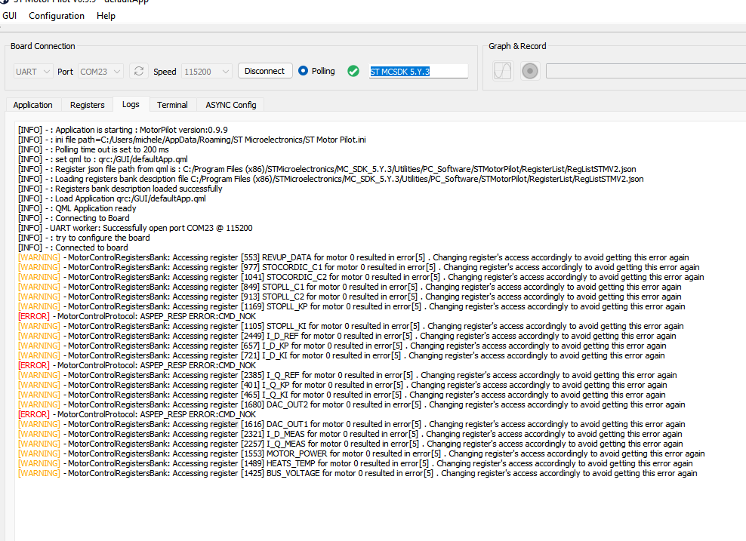Click 'Loading registers bank desciption file' line

pos(331,179)
